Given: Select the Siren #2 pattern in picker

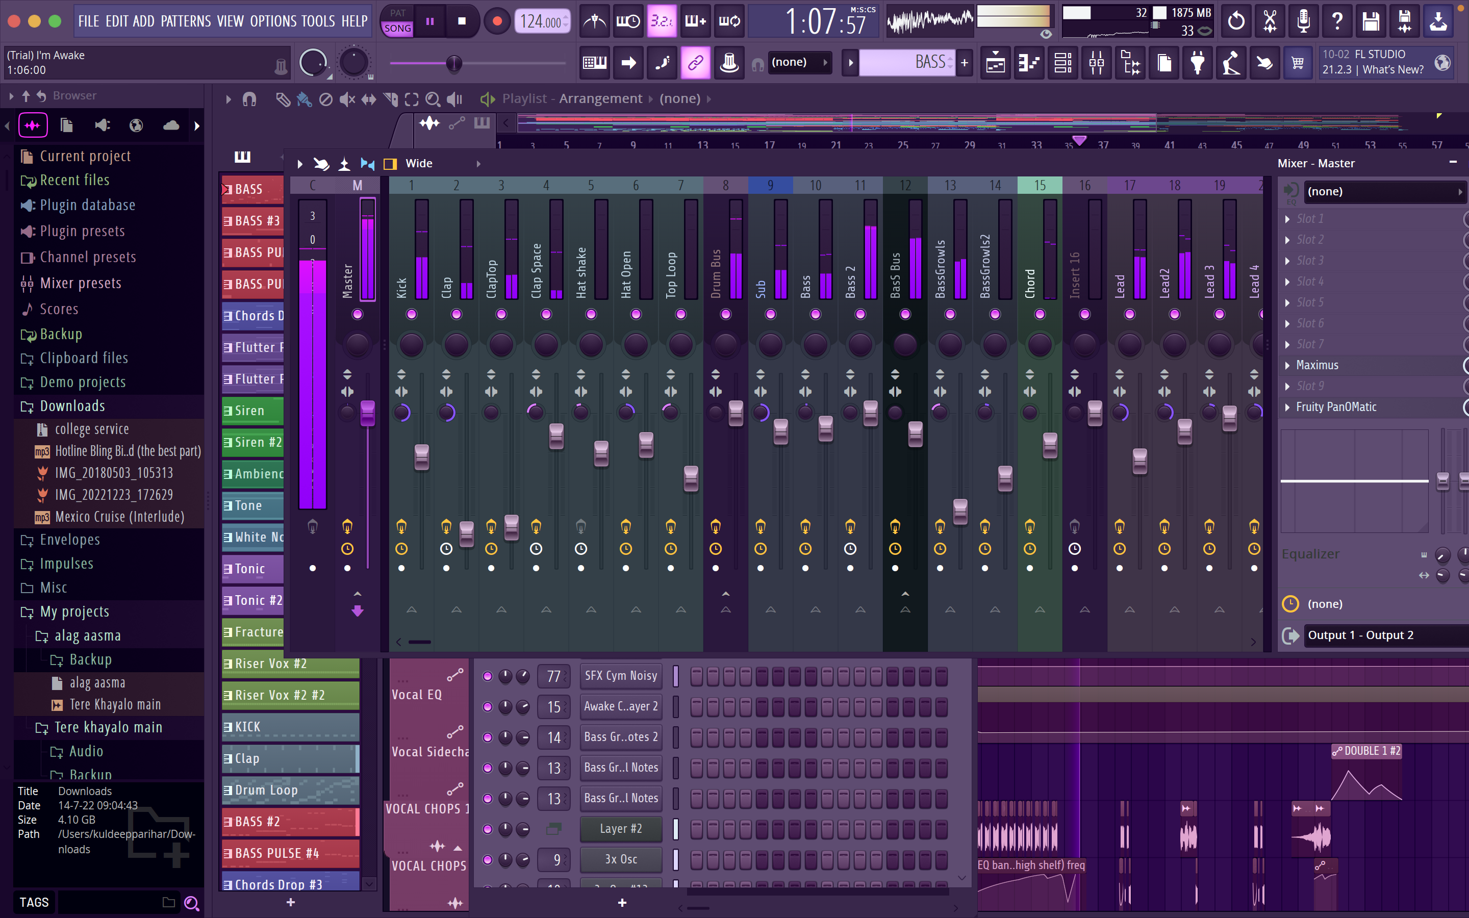Looking at the screenshot, I should [x=252, y=442].
